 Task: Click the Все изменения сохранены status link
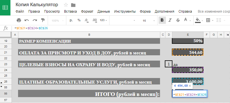point(214,12)
